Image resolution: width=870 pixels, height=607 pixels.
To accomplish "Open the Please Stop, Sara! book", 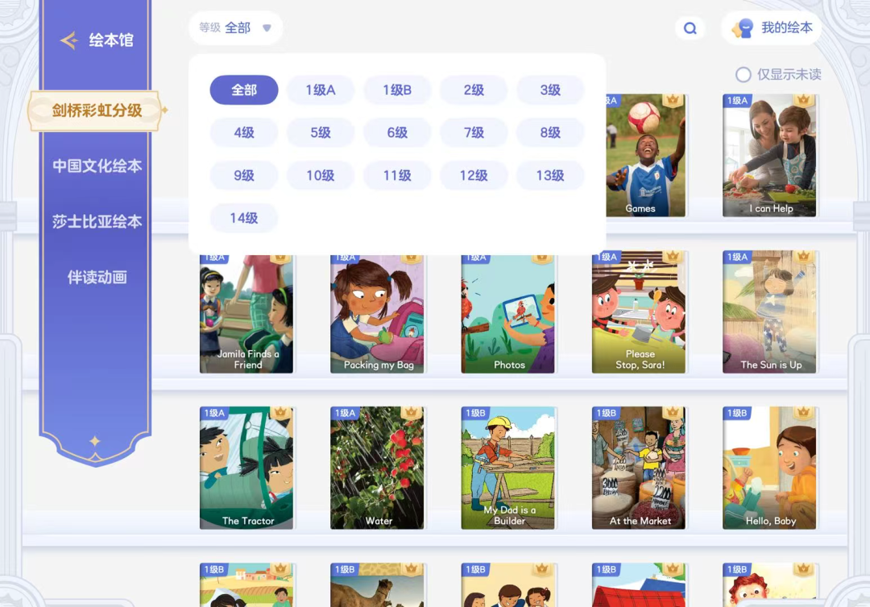I will click(x=639, y=312).
